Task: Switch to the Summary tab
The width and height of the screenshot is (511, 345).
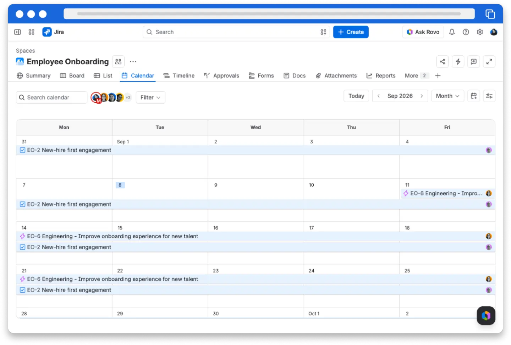Action: pos(34,76)
